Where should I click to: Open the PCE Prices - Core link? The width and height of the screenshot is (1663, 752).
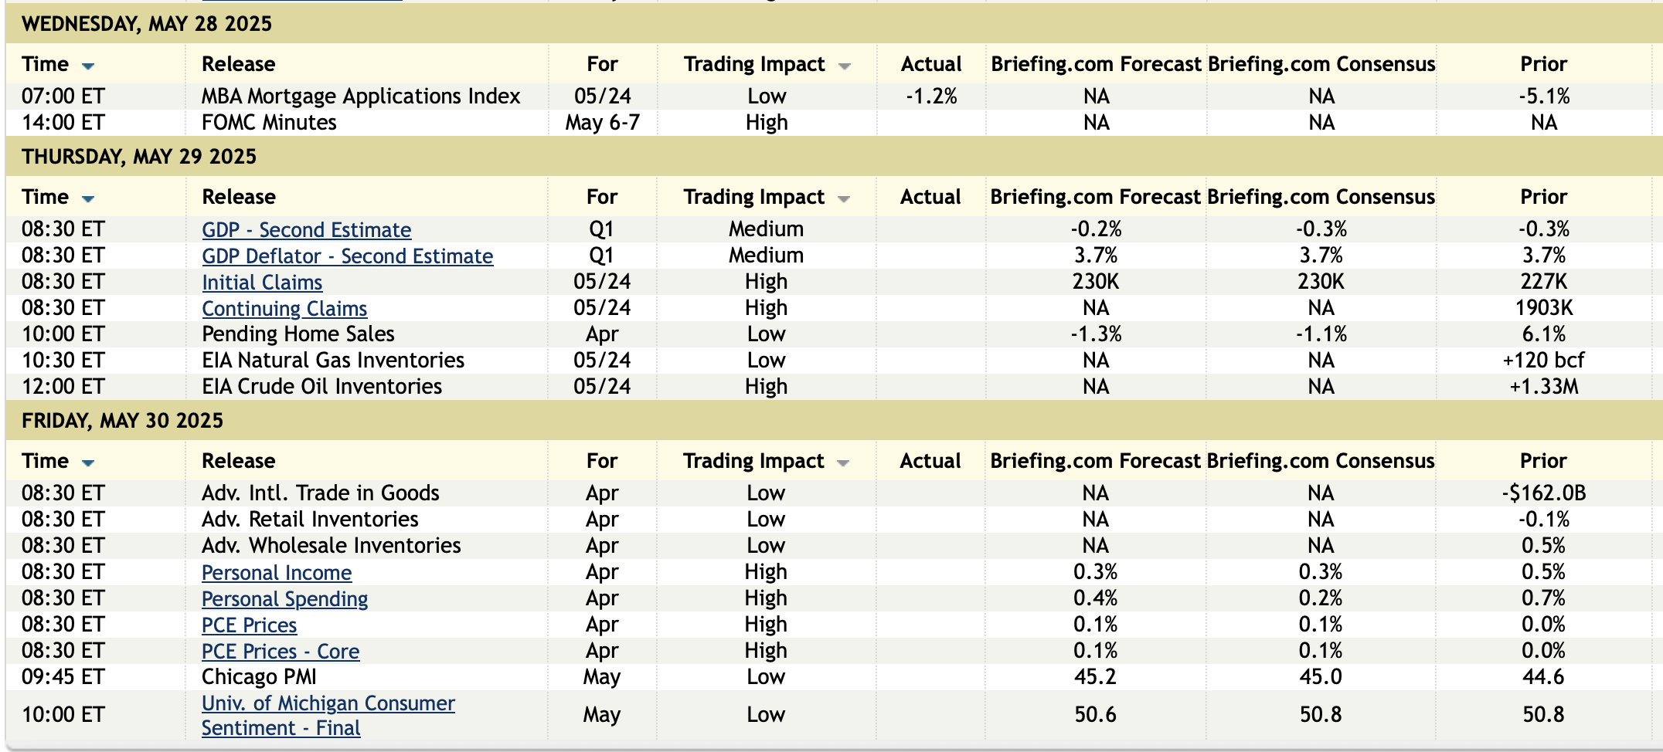280,652
